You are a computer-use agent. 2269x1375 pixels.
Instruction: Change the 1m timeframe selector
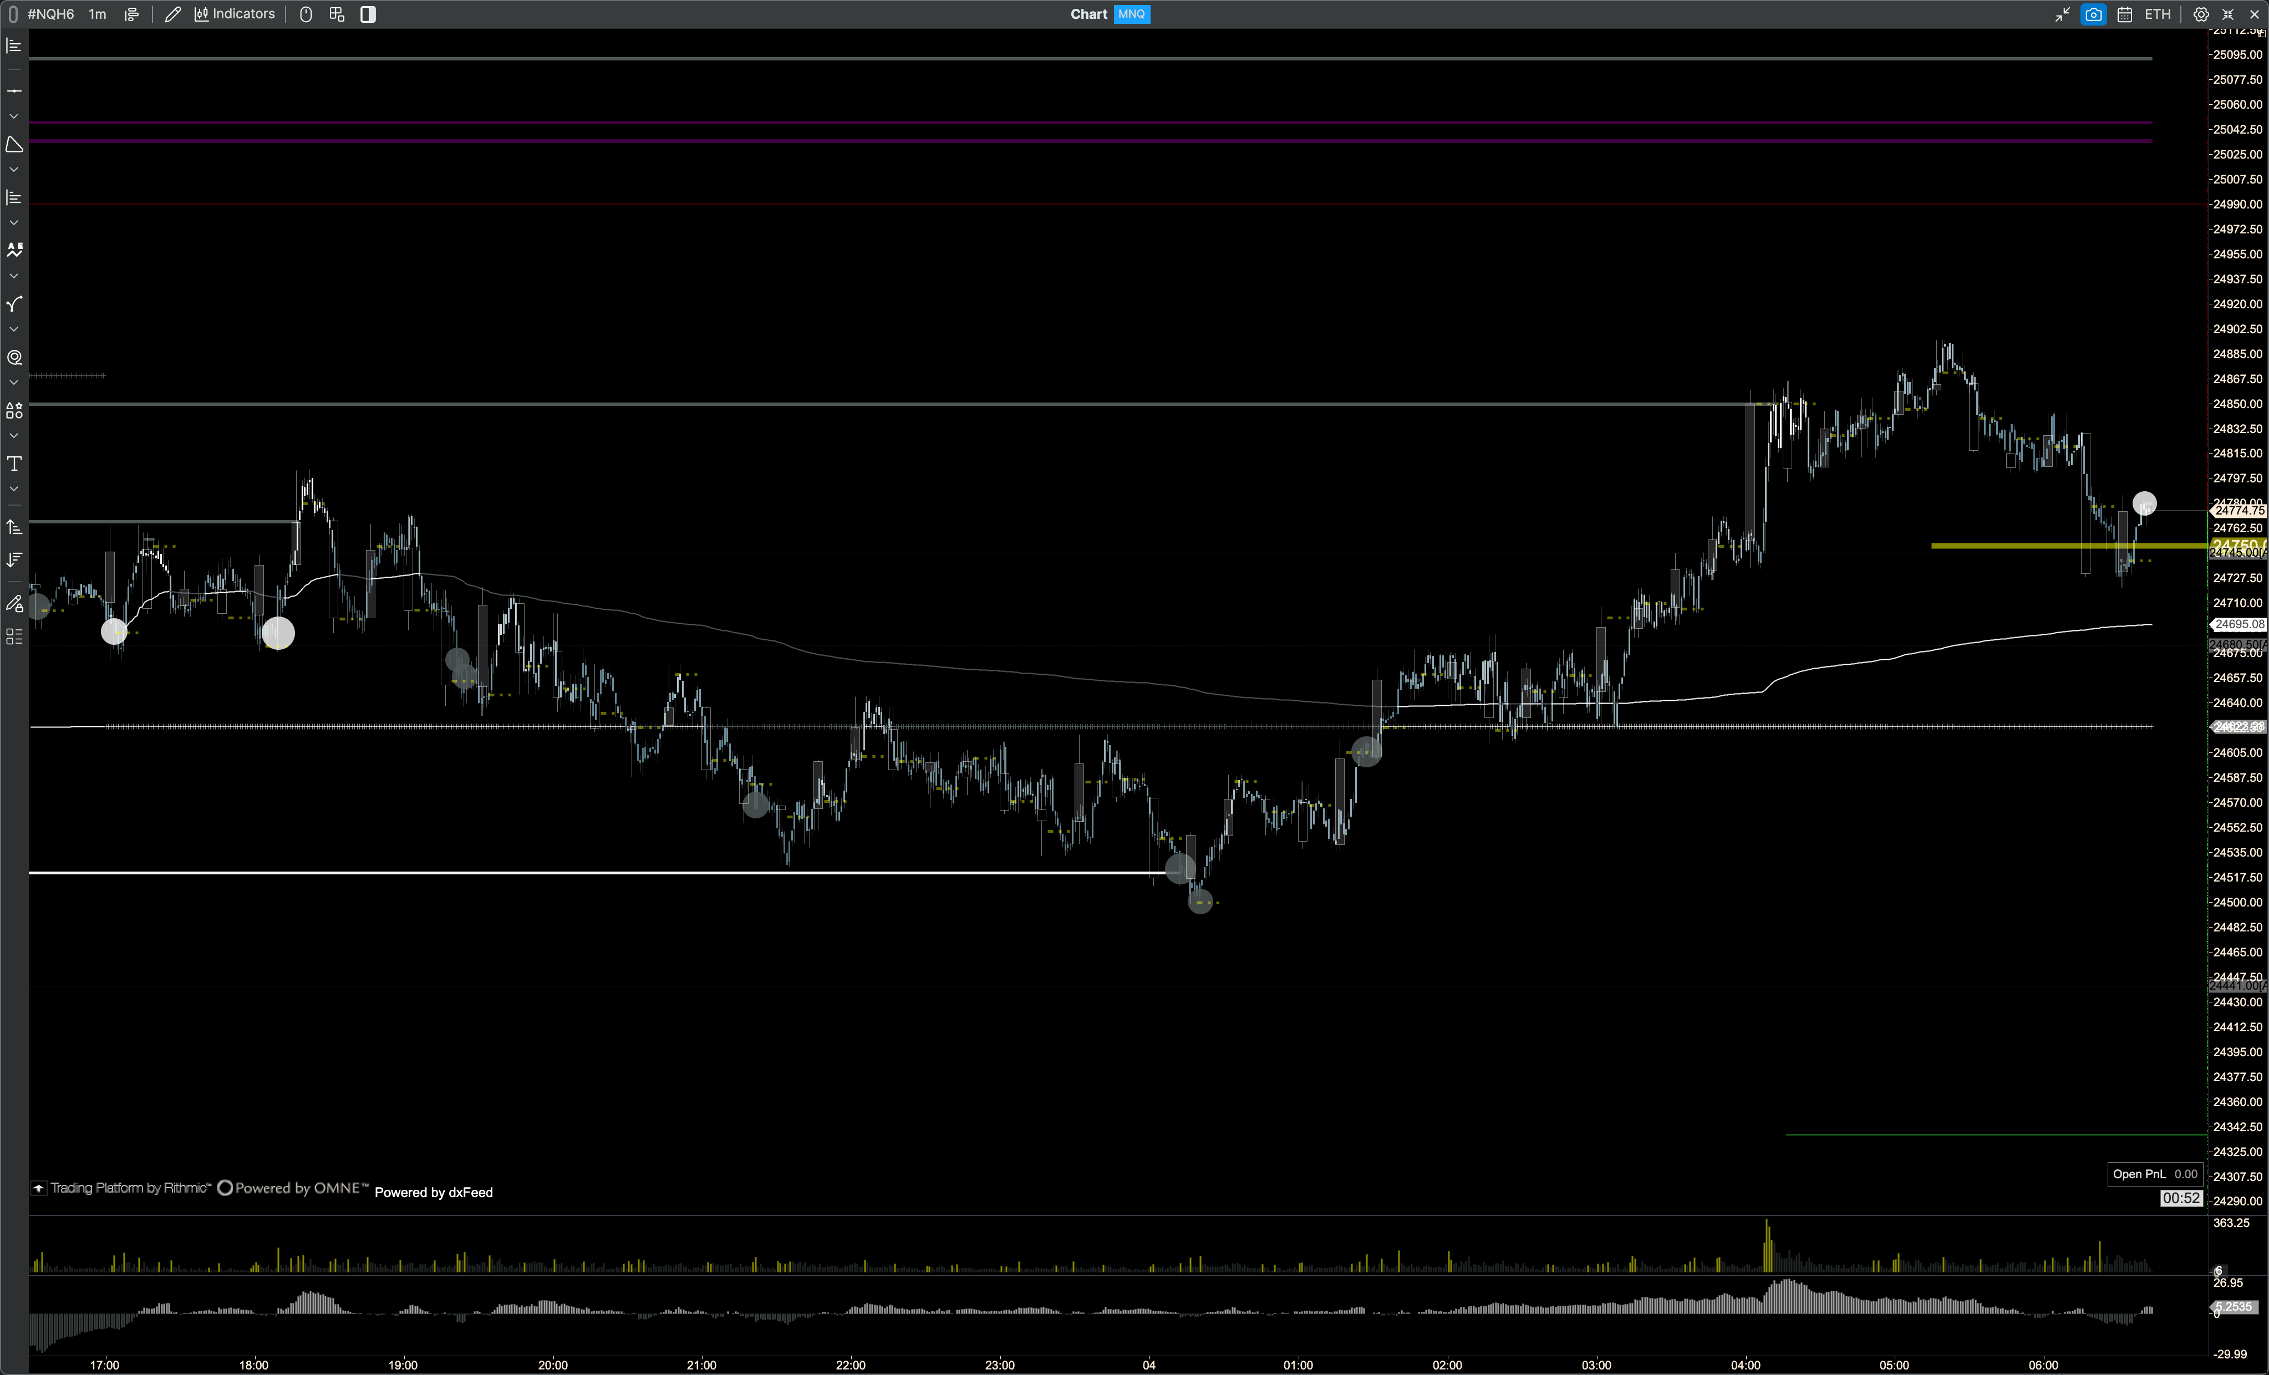pos(96,14)
